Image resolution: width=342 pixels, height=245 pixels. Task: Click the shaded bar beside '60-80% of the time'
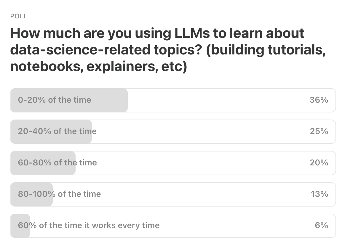click(43, 163)
